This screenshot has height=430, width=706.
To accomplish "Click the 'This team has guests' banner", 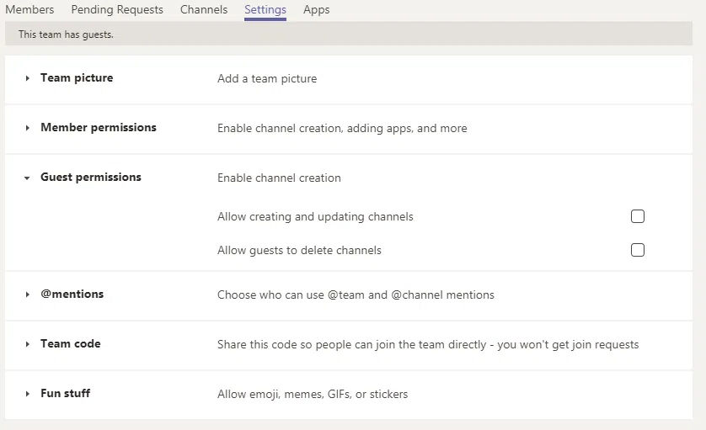I will click(66, 35).
